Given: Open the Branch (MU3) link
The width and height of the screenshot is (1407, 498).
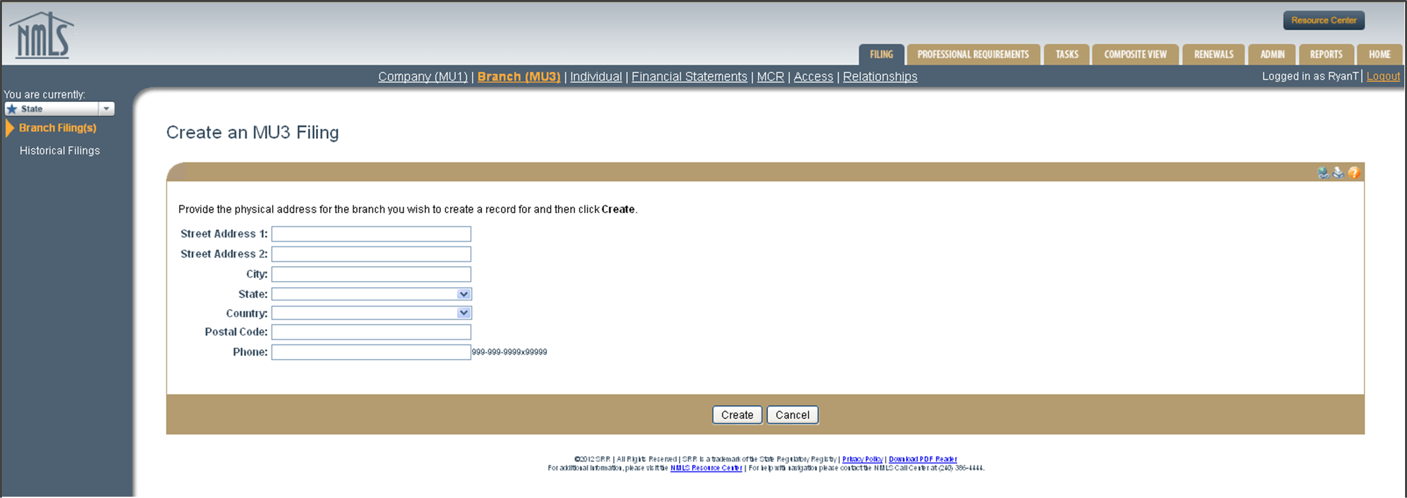Looking at the screenshot, I should 519,76.
